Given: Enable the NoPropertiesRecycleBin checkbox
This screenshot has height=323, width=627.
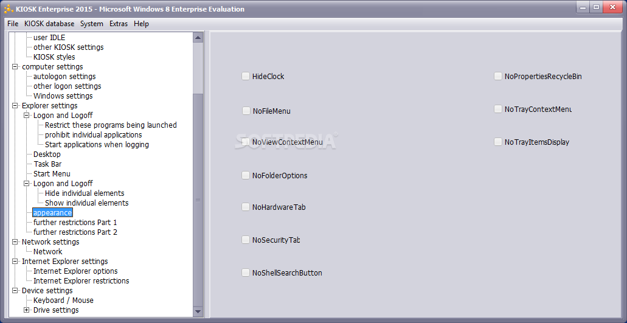Looking at the screenshot, I should click(x=498, y=76).
